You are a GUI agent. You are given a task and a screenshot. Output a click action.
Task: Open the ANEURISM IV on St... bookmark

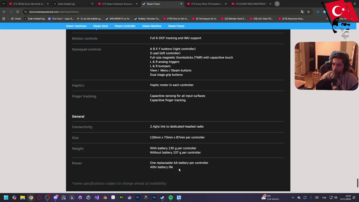(118, 19)
